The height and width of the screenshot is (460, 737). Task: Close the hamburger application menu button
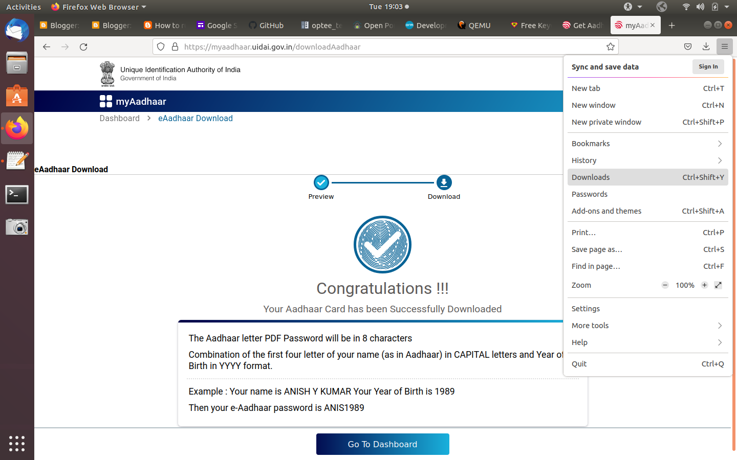(x=725, y=47)
